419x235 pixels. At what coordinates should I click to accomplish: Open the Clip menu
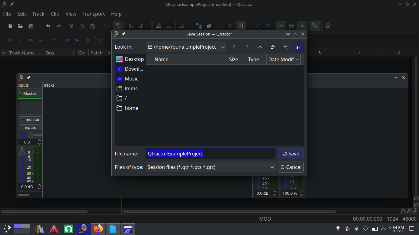click(55, 14)
